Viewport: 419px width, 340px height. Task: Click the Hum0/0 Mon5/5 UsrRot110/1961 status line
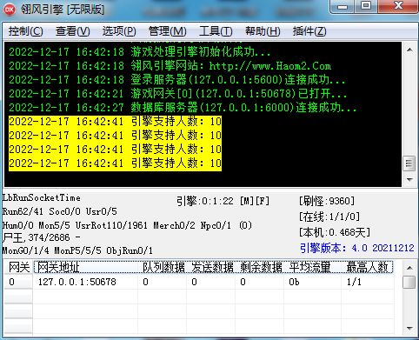(x=127, y=225)
